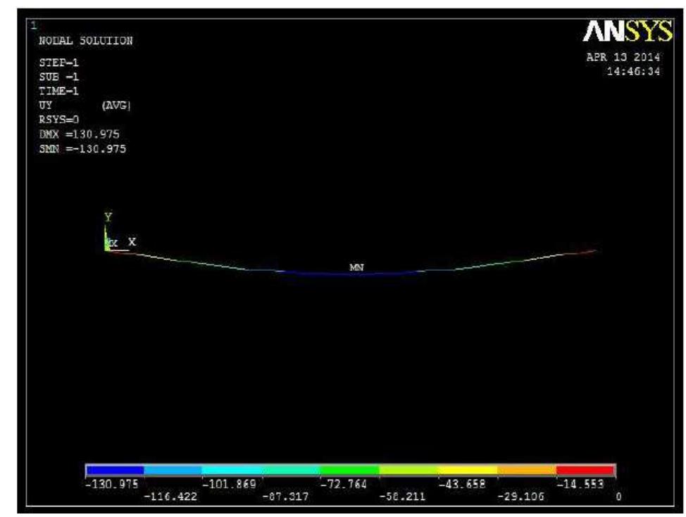
Task: Click the "STEP=1" text
Action: point(58,63)
